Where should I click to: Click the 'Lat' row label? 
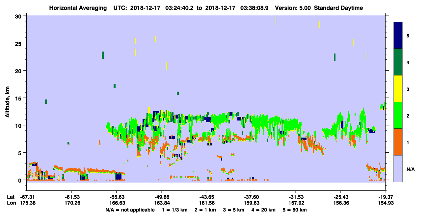tap(11, 197)
